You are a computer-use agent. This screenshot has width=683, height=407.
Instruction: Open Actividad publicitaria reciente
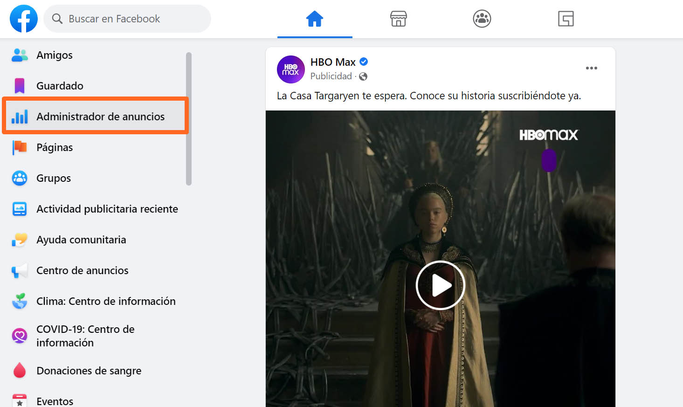(107, 209)
